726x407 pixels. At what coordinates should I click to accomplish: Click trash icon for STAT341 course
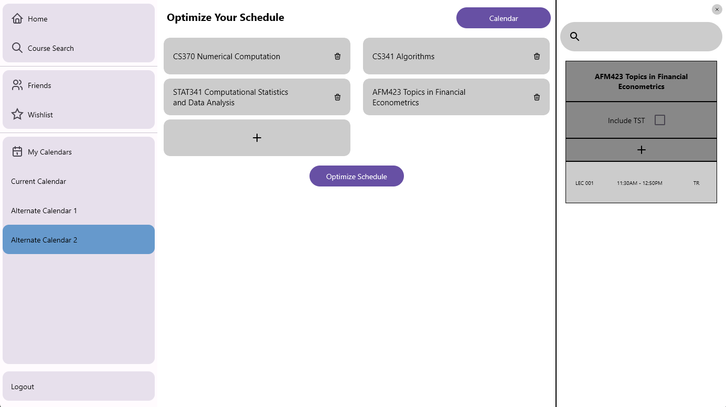point(337,97)
